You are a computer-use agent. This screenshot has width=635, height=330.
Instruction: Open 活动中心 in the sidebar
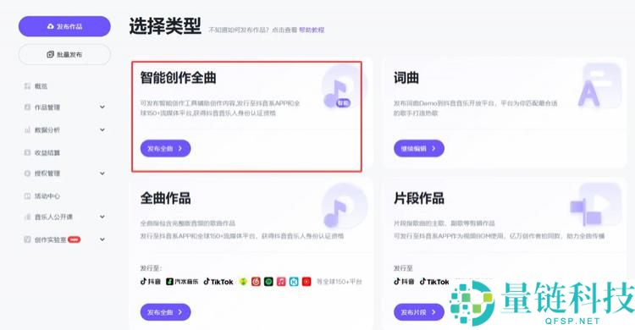point(47,196)
